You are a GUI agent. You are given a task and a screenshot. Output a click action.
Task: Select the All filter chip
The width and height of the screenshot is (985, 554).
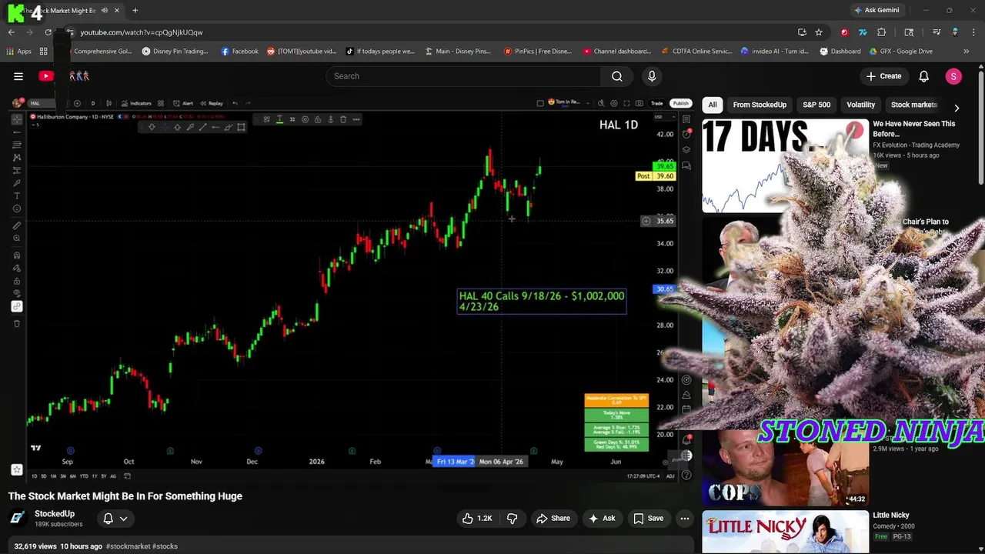[713, 105]
